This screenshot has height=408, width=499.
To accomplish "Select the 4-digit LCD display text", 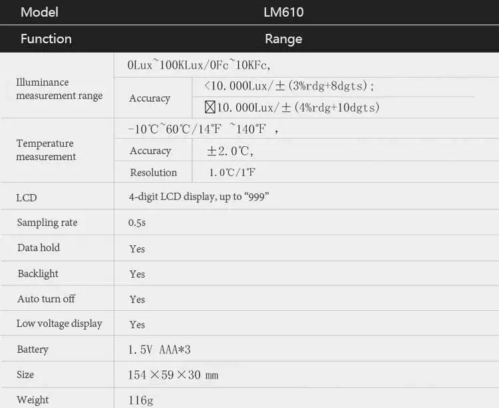I will click(x=199, y=197).
